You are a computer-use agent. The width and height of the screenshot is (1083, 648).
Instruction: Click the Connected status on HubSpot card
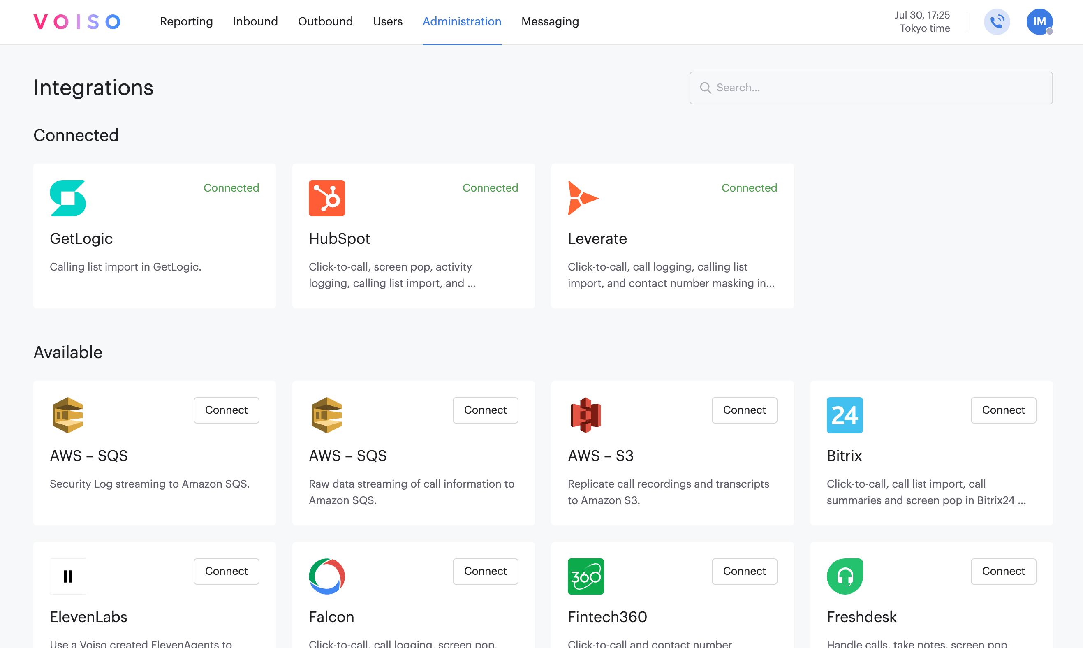tap(490, 188)
